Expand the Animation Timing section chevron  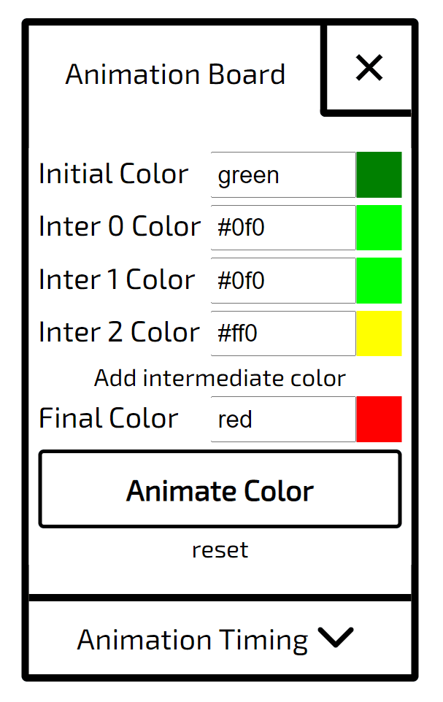(336, 639)
